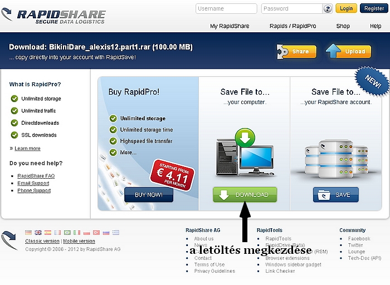Focus the Password input field
The height and width of the screenshot is (285, 390).
coord(292,9)
